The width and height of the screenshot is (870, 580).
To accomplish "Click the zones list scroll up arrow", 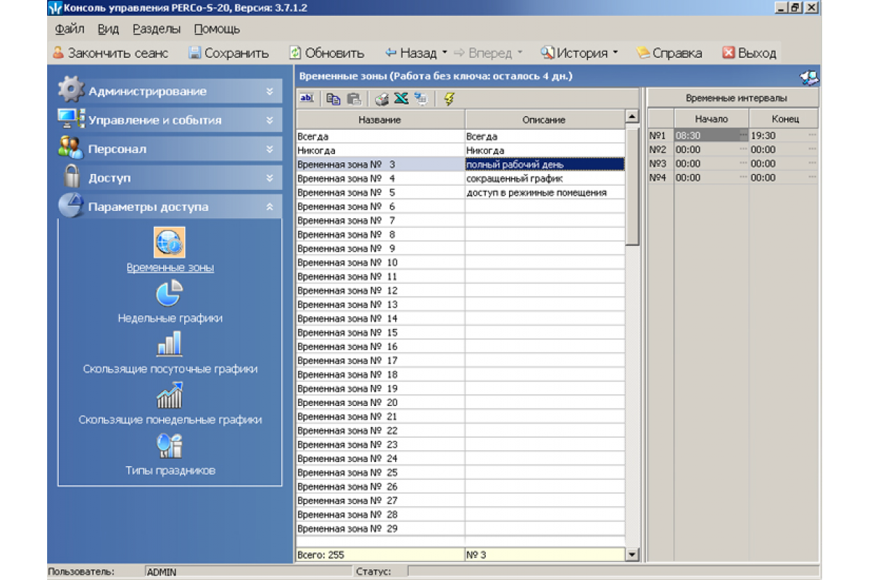I will [x=632, y=117].
